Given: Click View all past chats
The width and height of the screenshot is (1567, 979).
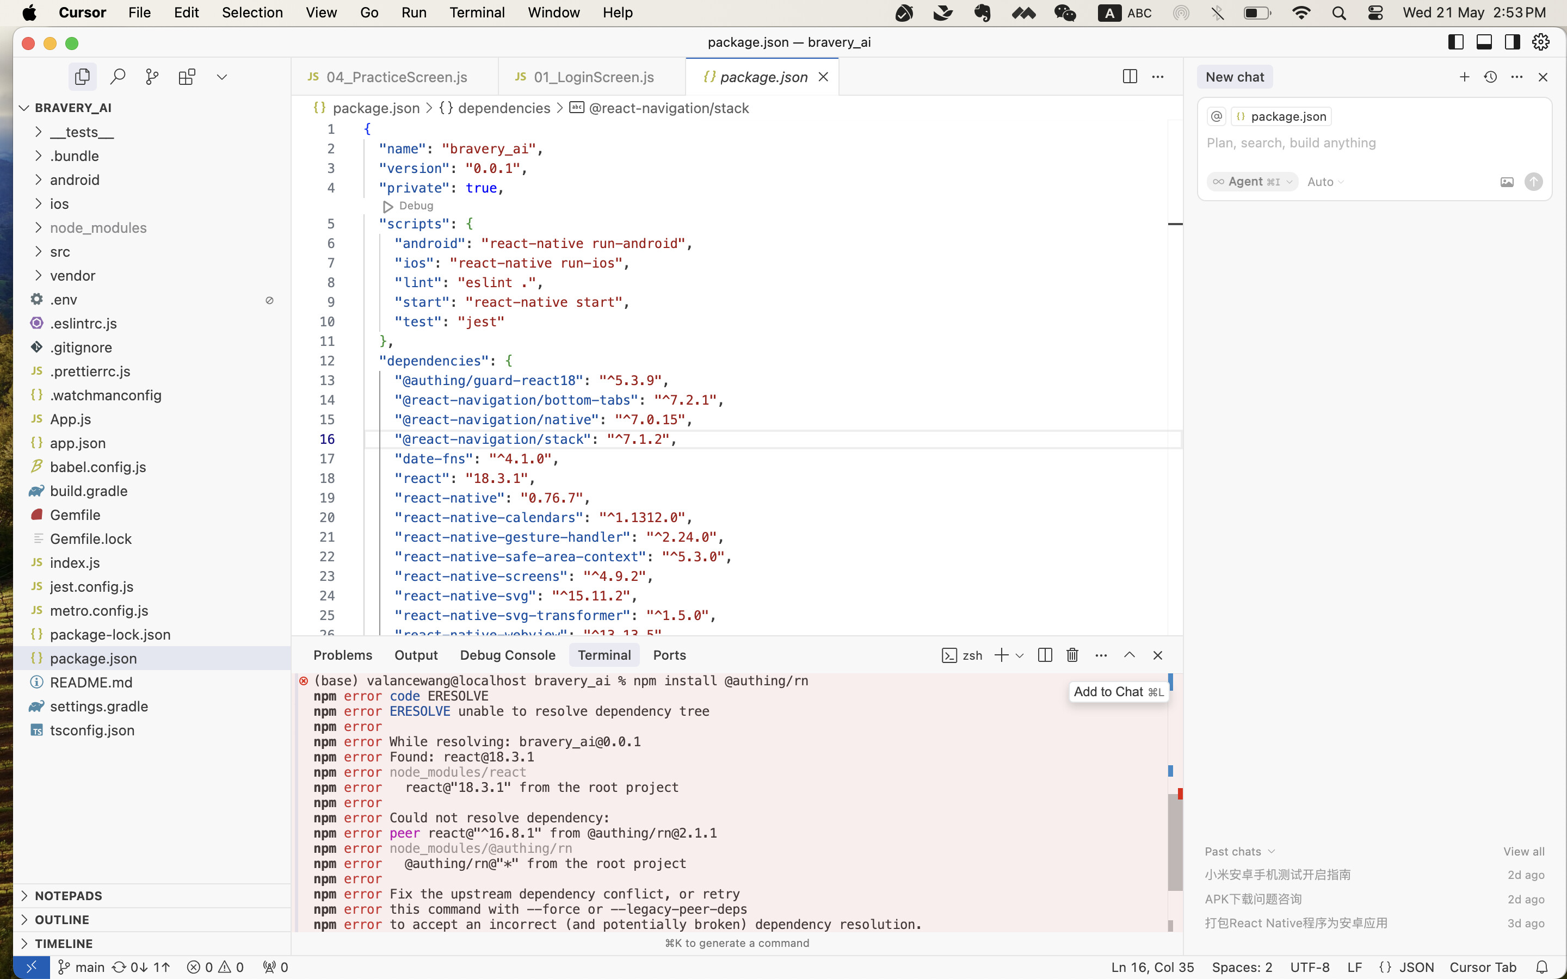Looking at the screenshot, I should 1523,851.
